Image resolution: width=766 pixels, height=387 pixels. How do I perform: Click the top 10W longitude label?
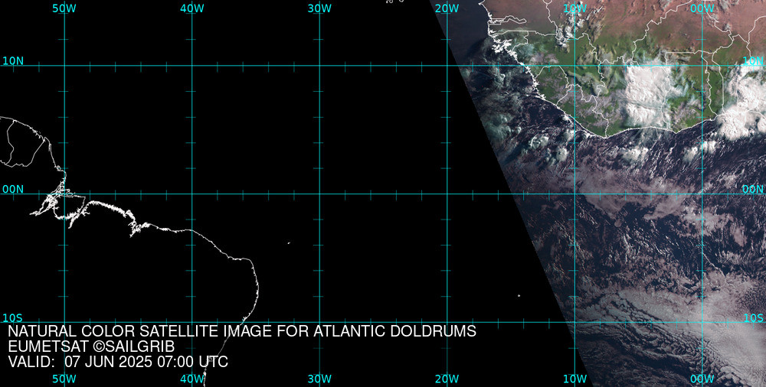pyautogui.click(x=575, y=8)
